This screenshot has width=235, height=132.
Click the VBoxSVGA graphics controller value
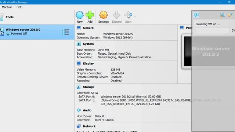(x=117, y=73)
